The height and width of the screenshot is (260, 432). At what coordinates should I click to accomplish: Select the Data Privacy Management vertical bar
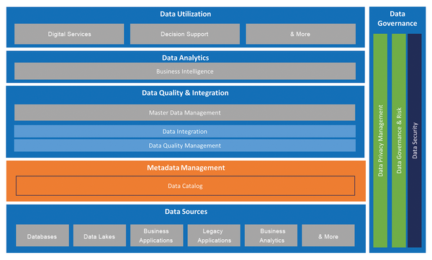[380, 140]
